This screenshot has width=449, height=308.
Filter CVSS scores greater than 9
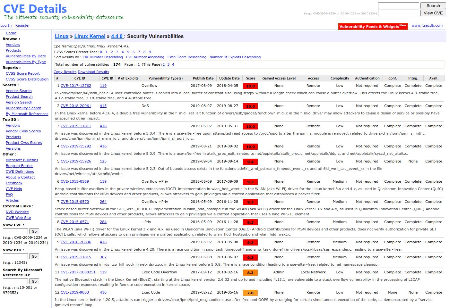click(x=150, y=52)
